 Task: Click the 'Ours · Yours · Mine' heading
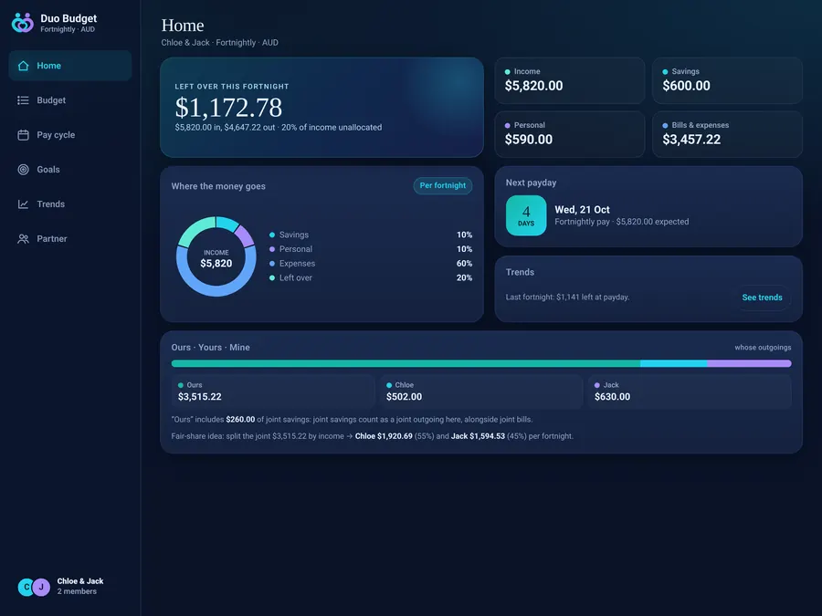pyautogui.click(x=210, y=348)
